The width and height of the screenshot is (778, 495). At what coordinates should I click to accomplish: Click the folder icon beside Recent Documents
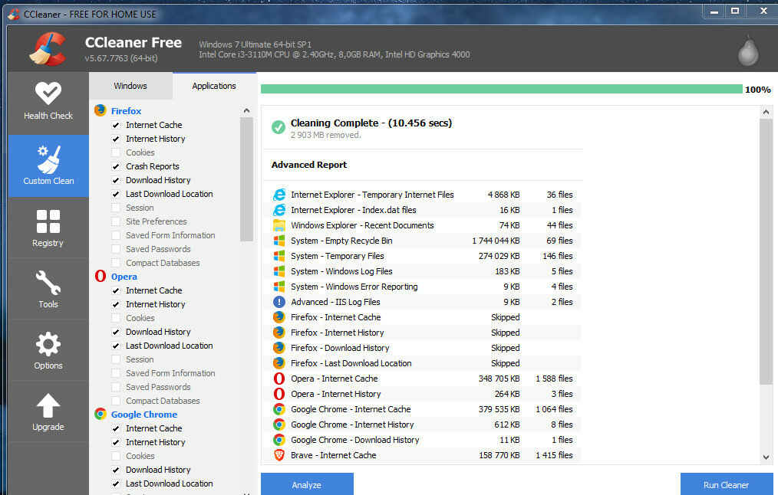[x=279, y=225]
